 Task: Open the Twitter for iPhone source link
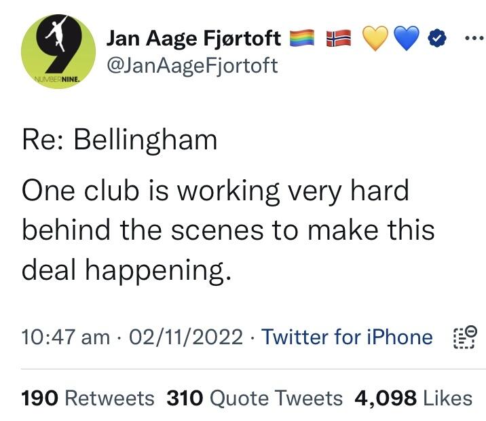(x=347, y=337)
